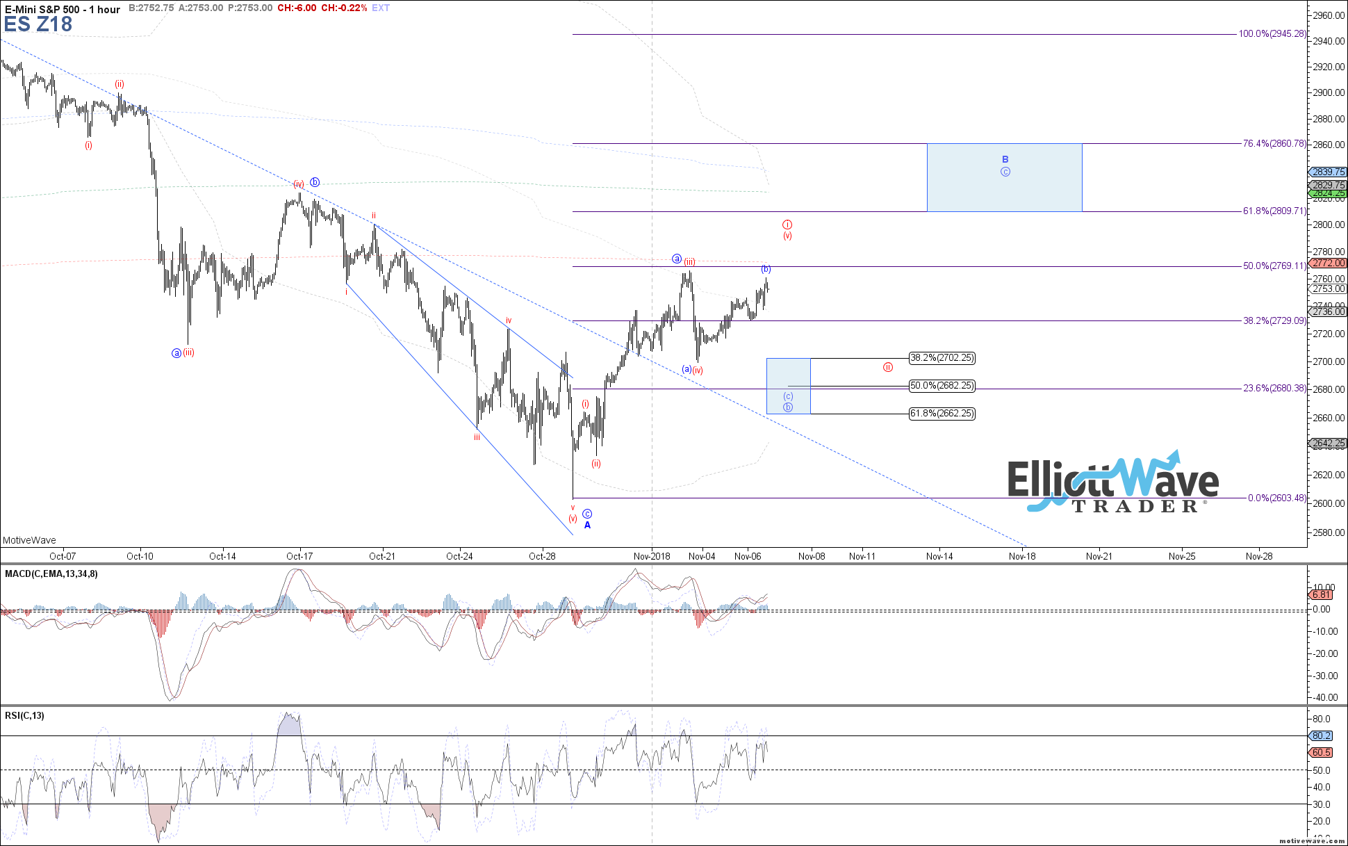Viewport: 1348px width, 846px height.
Task: Open the MACD(C,EMA,13,34,8) study label
Action: (51, 574)
